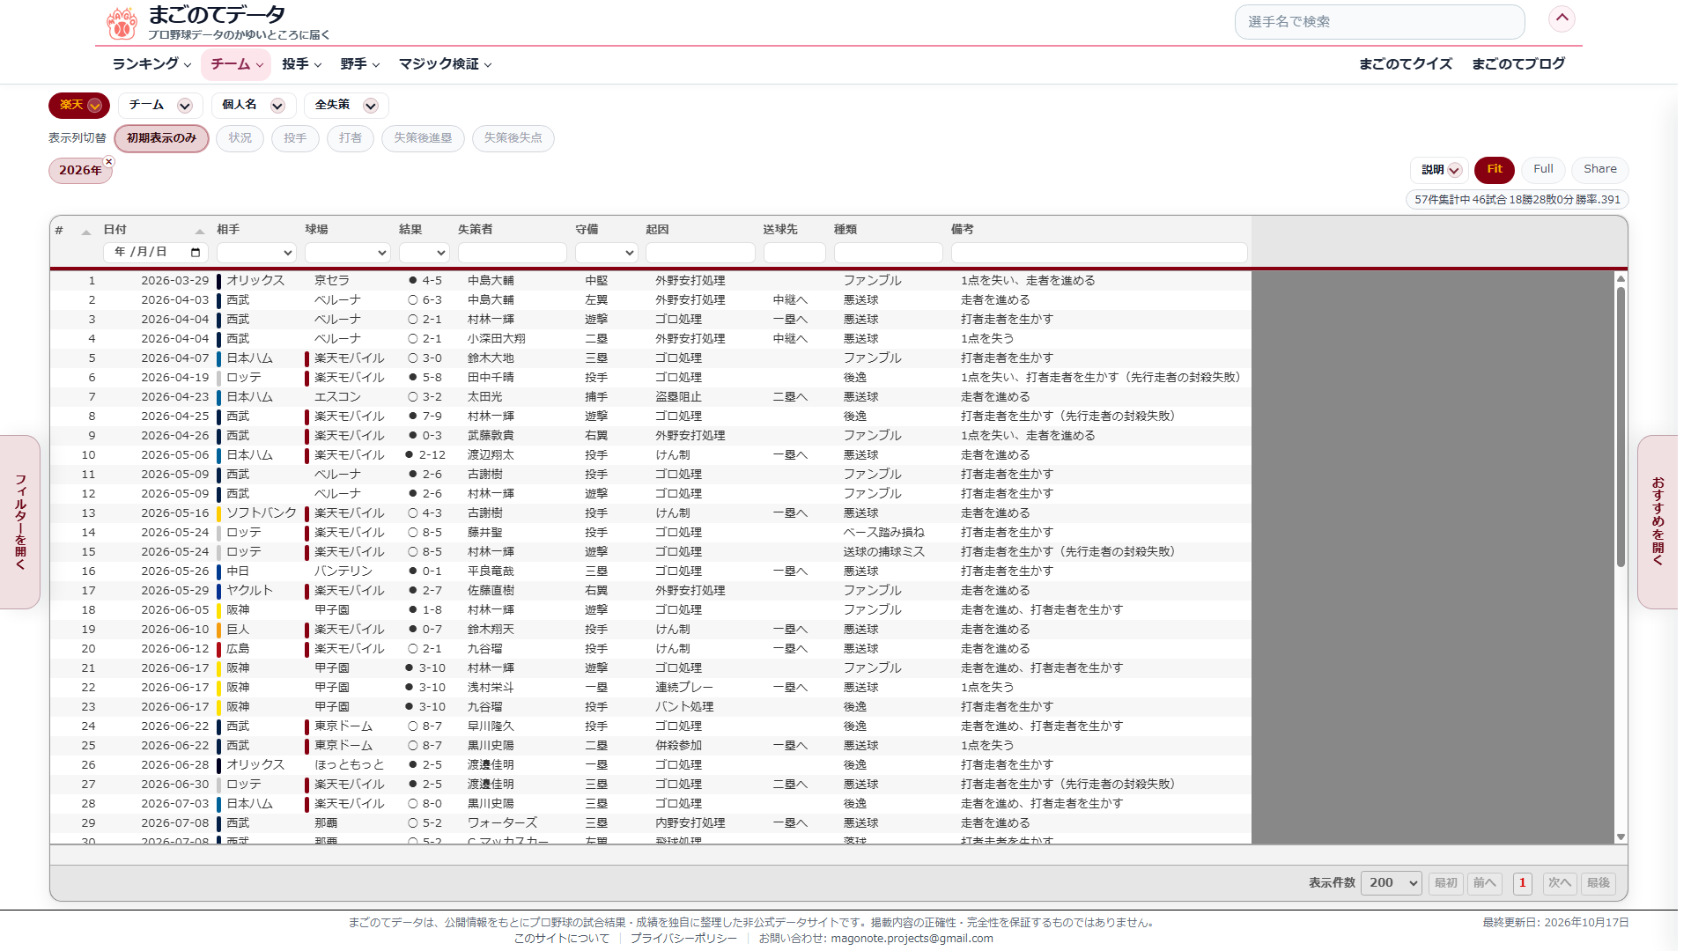Expand the 全失策 dropdown
The width and height of the screenshot is (1691, 951).
pyautogui.click(x=347, y=106)
